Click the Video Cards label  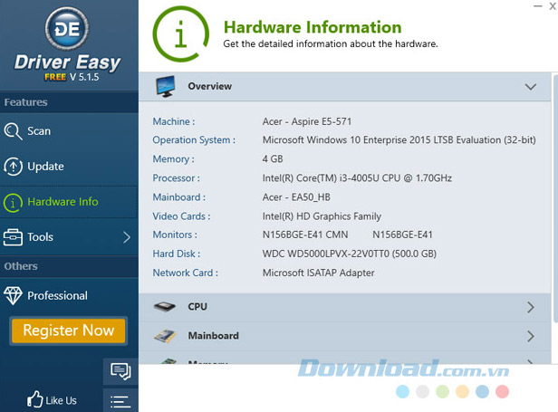(181, 216)
